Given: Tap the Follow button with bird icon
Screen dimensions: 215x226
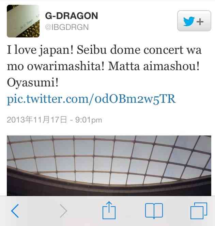Looking at the screenshot, I should [x=194, y=21].
